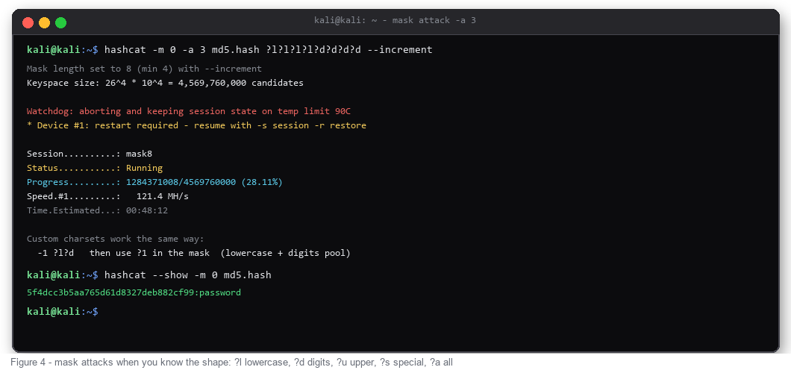
Task: Click the empty kali@kali prompt at bottom
Action: [62, 311]
